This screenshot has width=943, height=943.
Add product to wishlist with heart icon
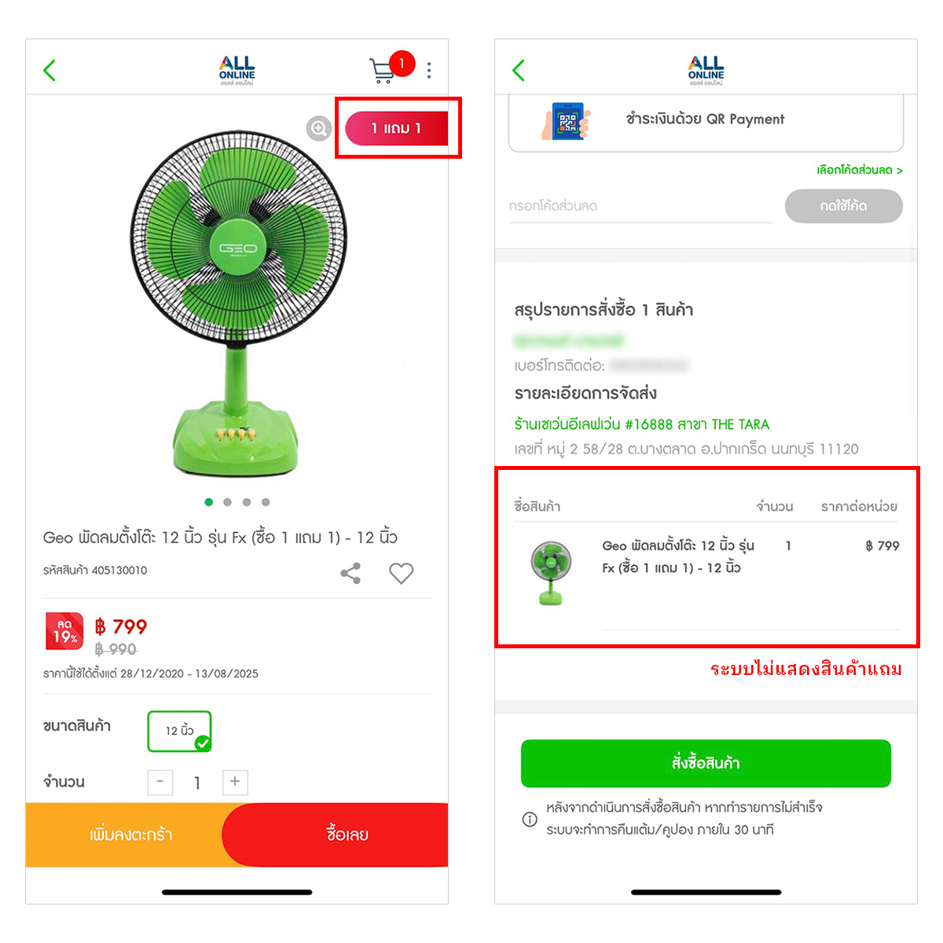(x=401, y=573)
